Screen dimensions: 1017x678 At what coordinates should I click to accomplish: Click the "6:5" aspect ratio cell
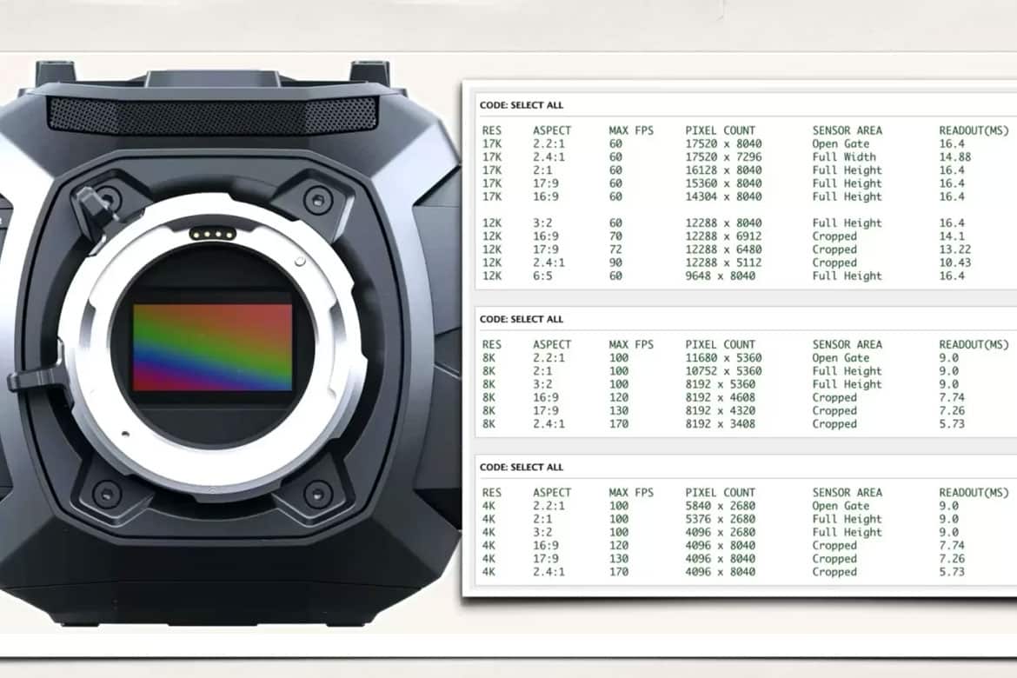[542, 276]
